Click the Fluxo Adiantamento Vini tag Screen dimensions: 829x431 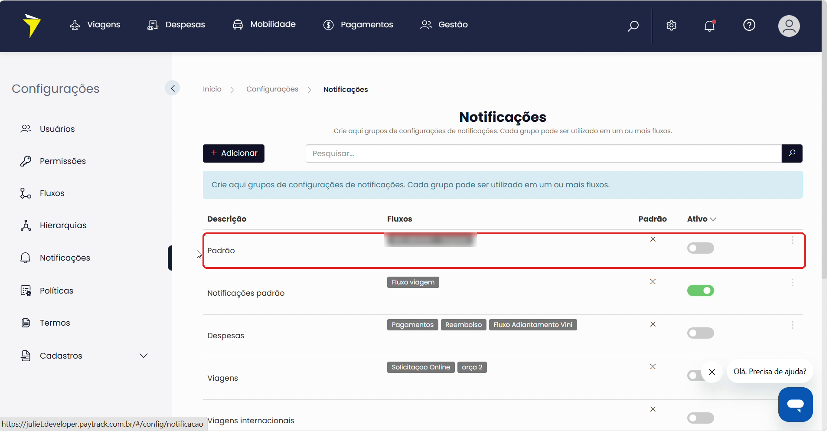[533, 325]
